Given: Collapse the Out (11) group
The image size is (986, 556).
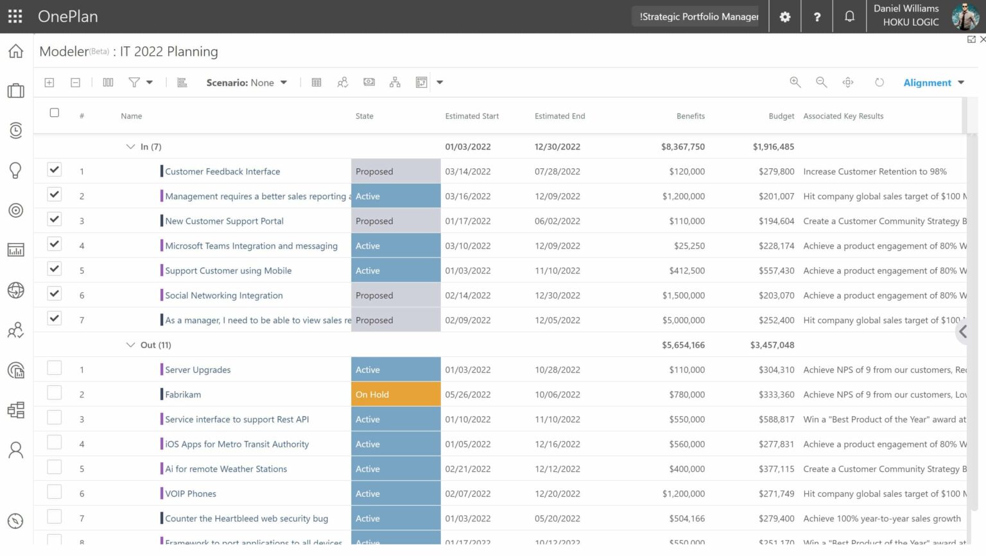Looking at the screenshot, I should (x=130, y=345).
